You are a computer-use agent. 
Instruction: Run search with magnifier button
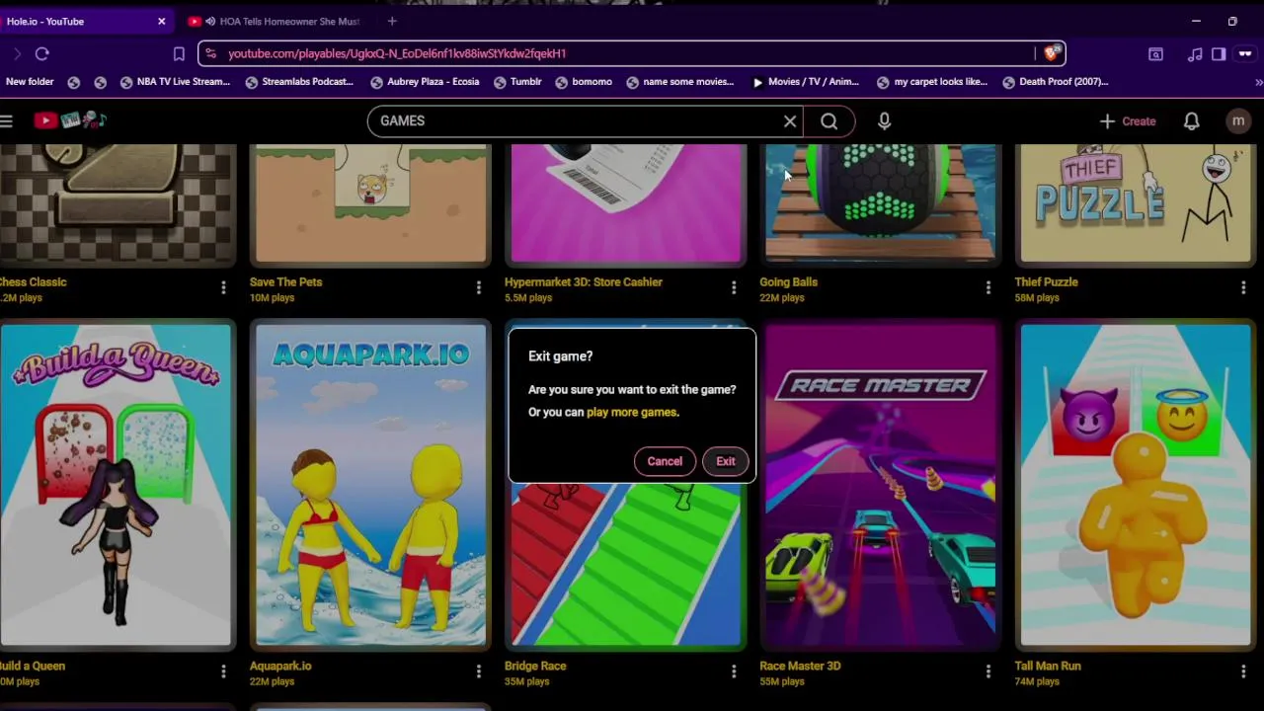click(829, 120)
